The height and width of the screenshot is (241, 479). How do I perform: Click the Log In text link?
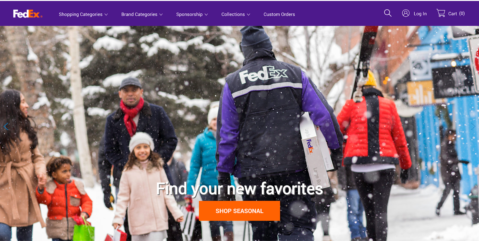(420, 14)
